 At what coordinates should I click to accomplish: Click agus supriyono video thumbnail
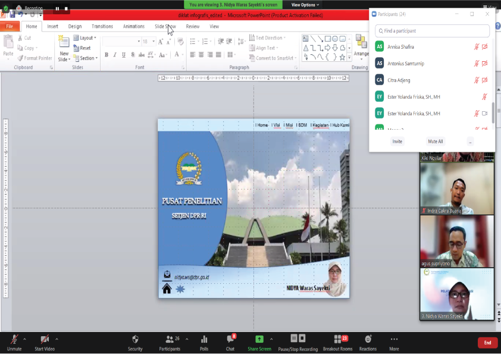click(x=457, y=241)
